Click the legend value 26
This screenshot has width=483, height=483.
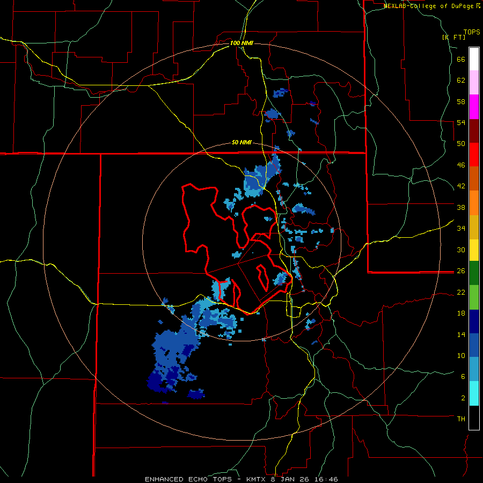(x=461, y=271)
